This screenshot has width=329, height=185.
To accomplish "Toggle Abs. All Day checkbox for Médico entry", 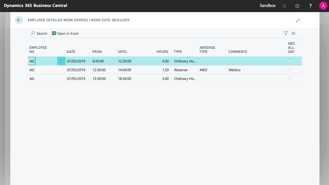I will click(x=290, y=70).
